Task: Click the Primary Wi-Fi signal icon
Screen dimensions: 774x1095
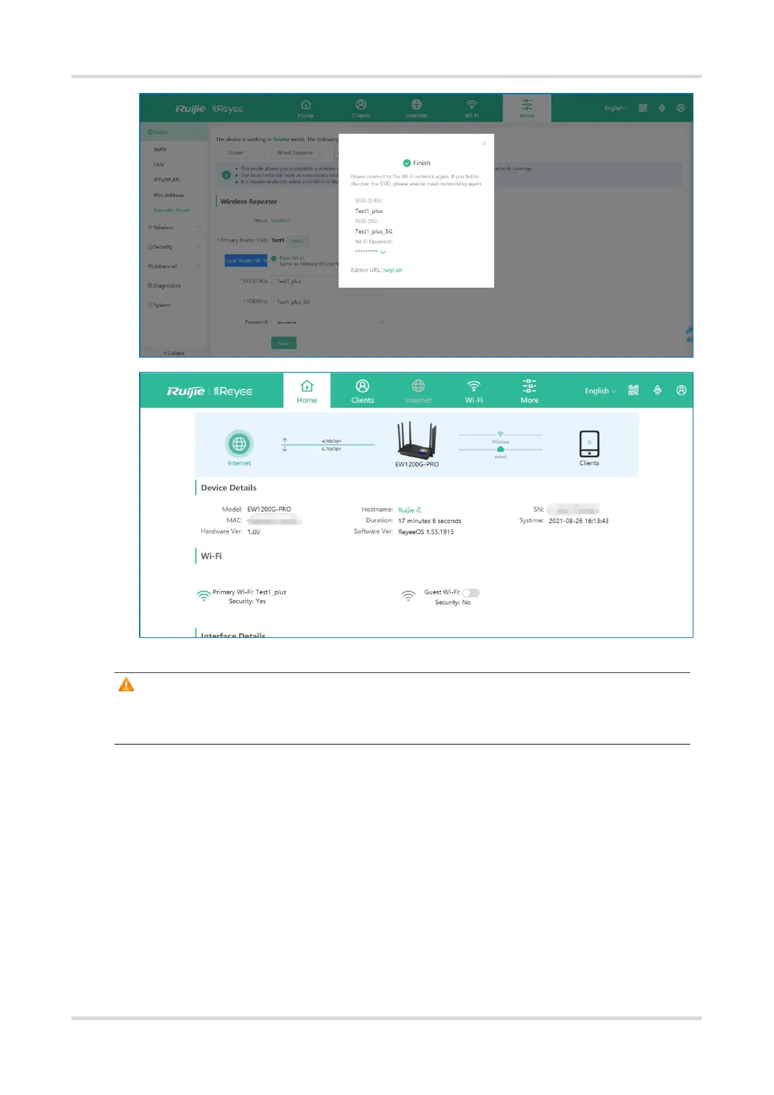Action: tap(203, 596)
